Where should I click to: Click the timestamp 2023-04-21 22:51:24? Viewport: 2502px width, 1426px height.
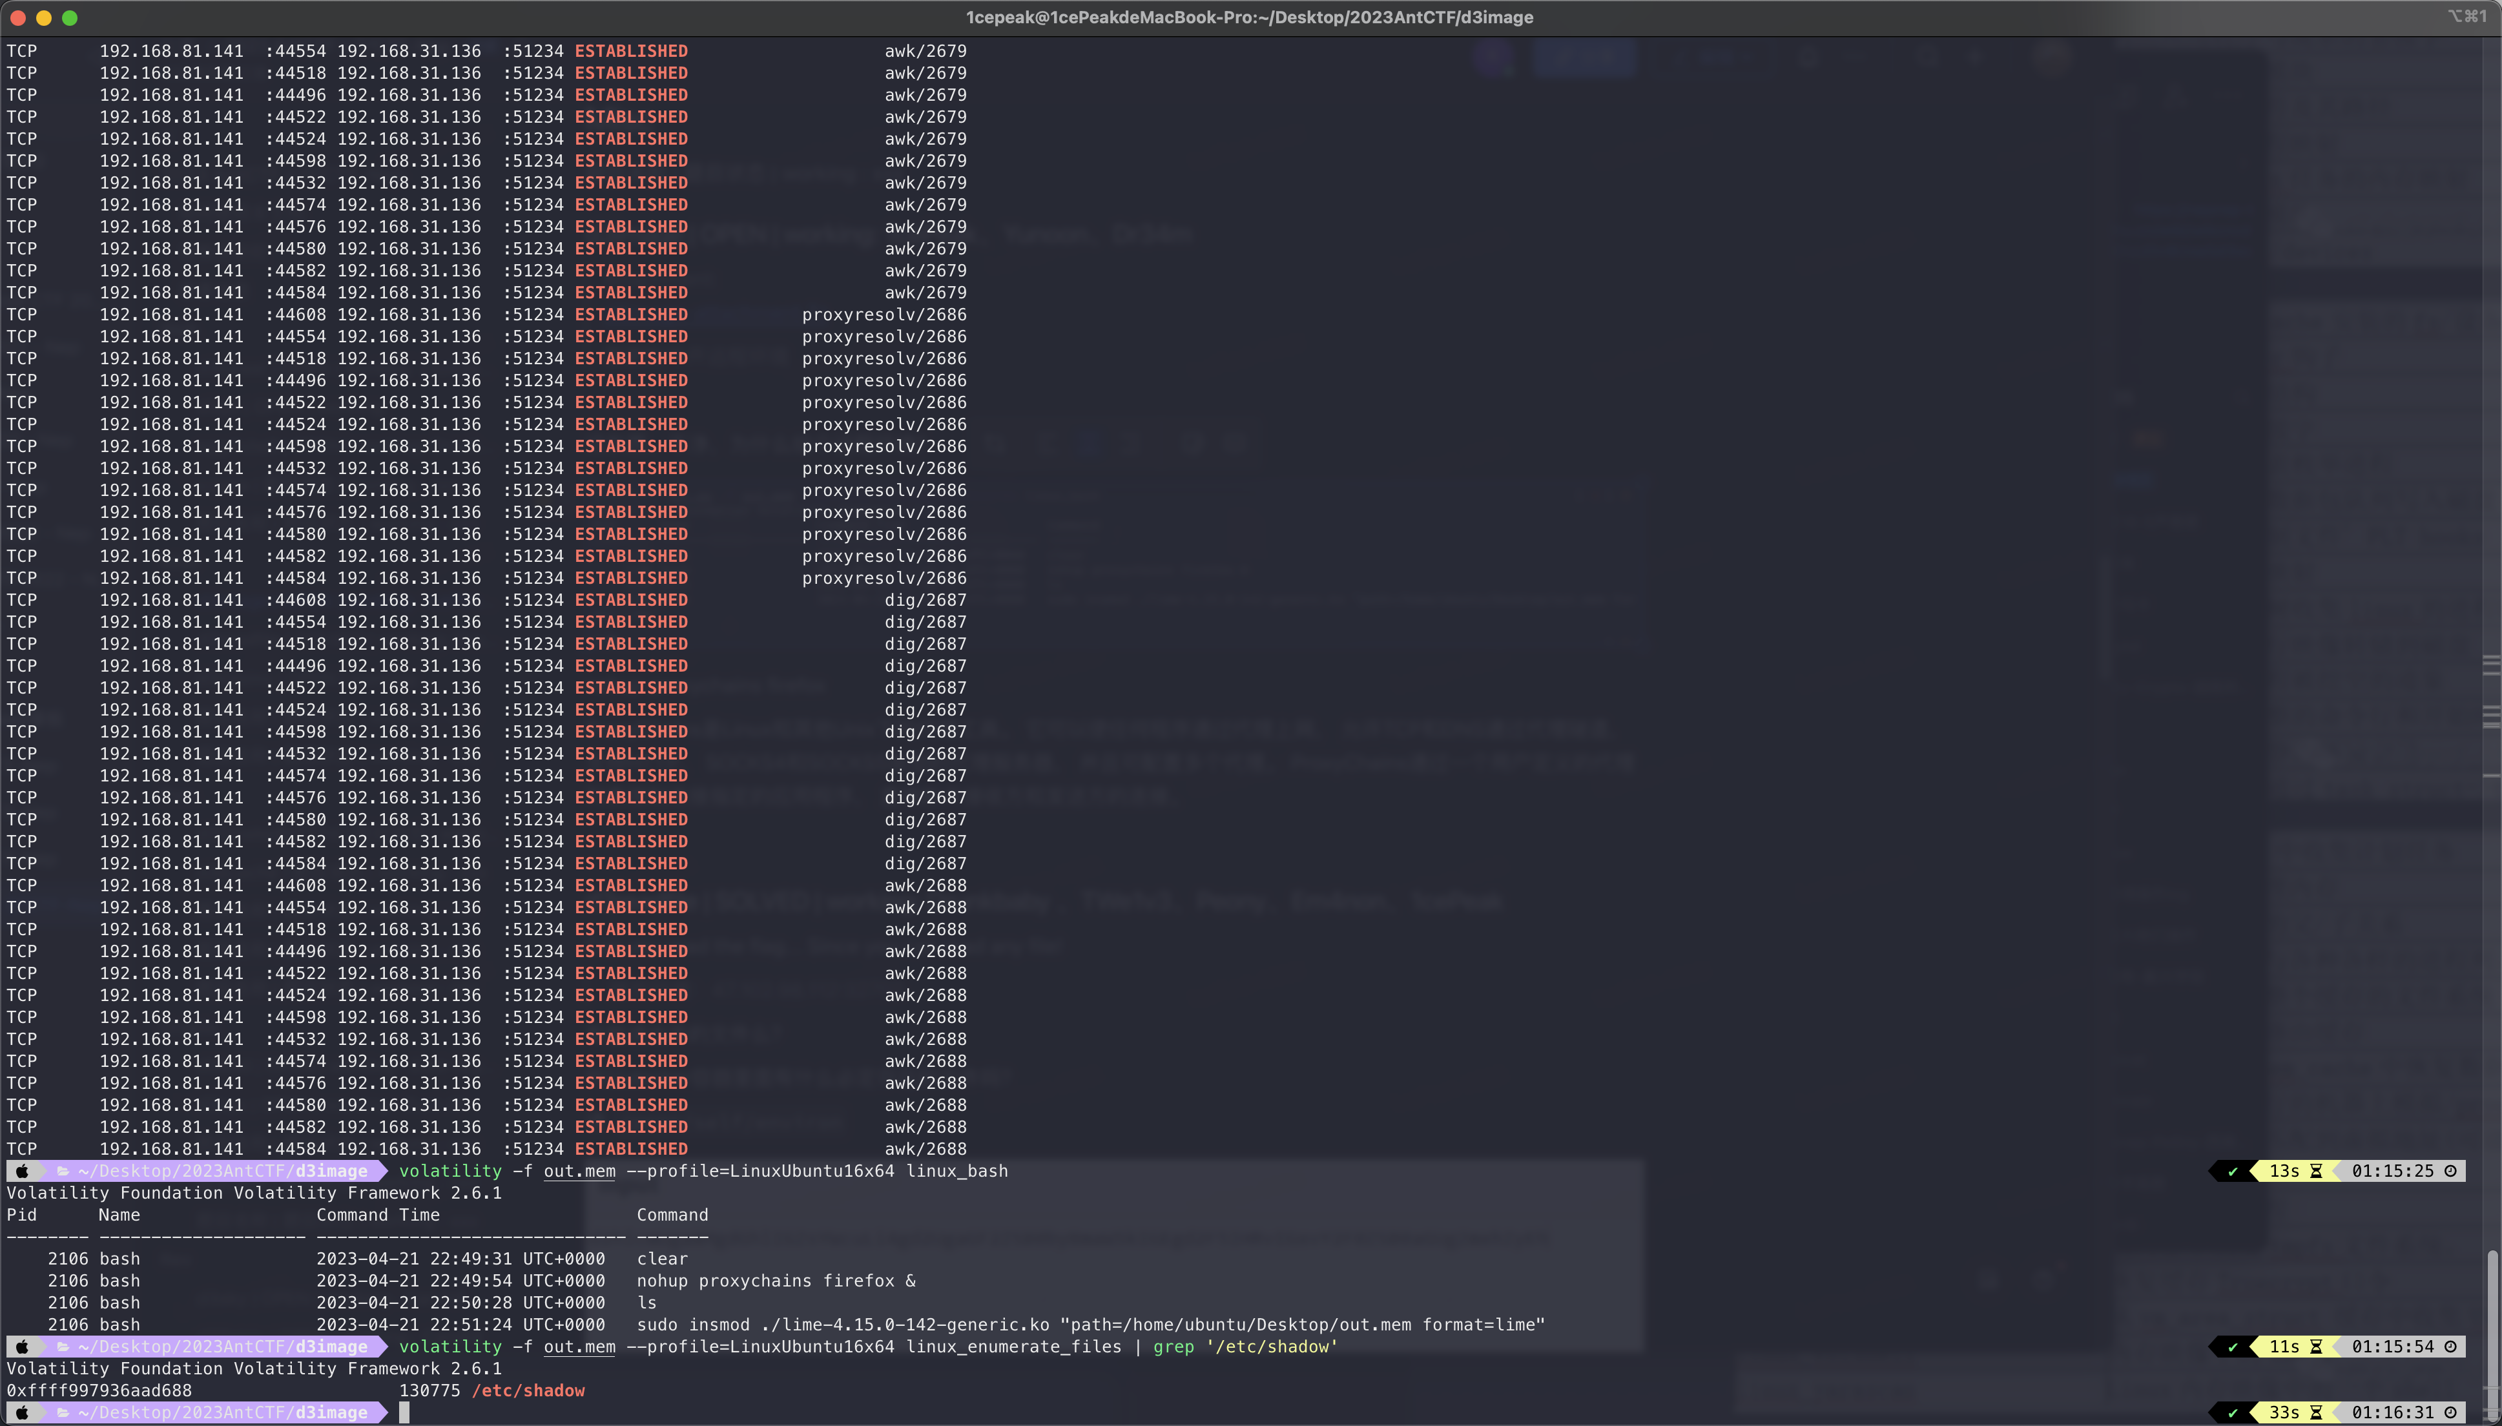413,1325
